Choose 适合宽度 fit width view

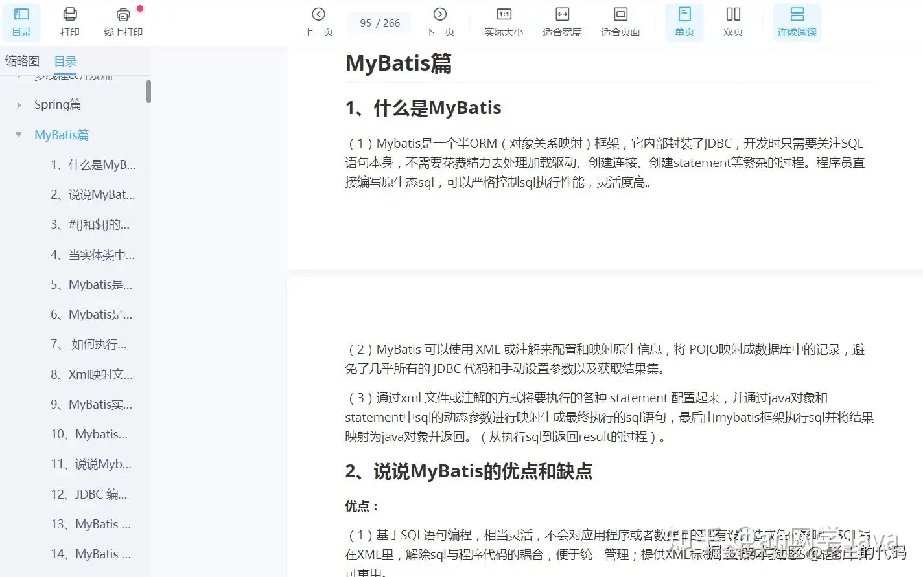[562, 22]
